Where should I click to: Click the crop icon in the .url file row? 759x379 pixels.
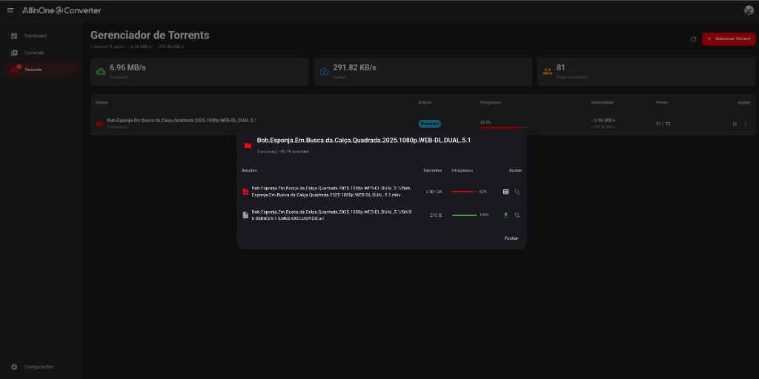point(517,215)
